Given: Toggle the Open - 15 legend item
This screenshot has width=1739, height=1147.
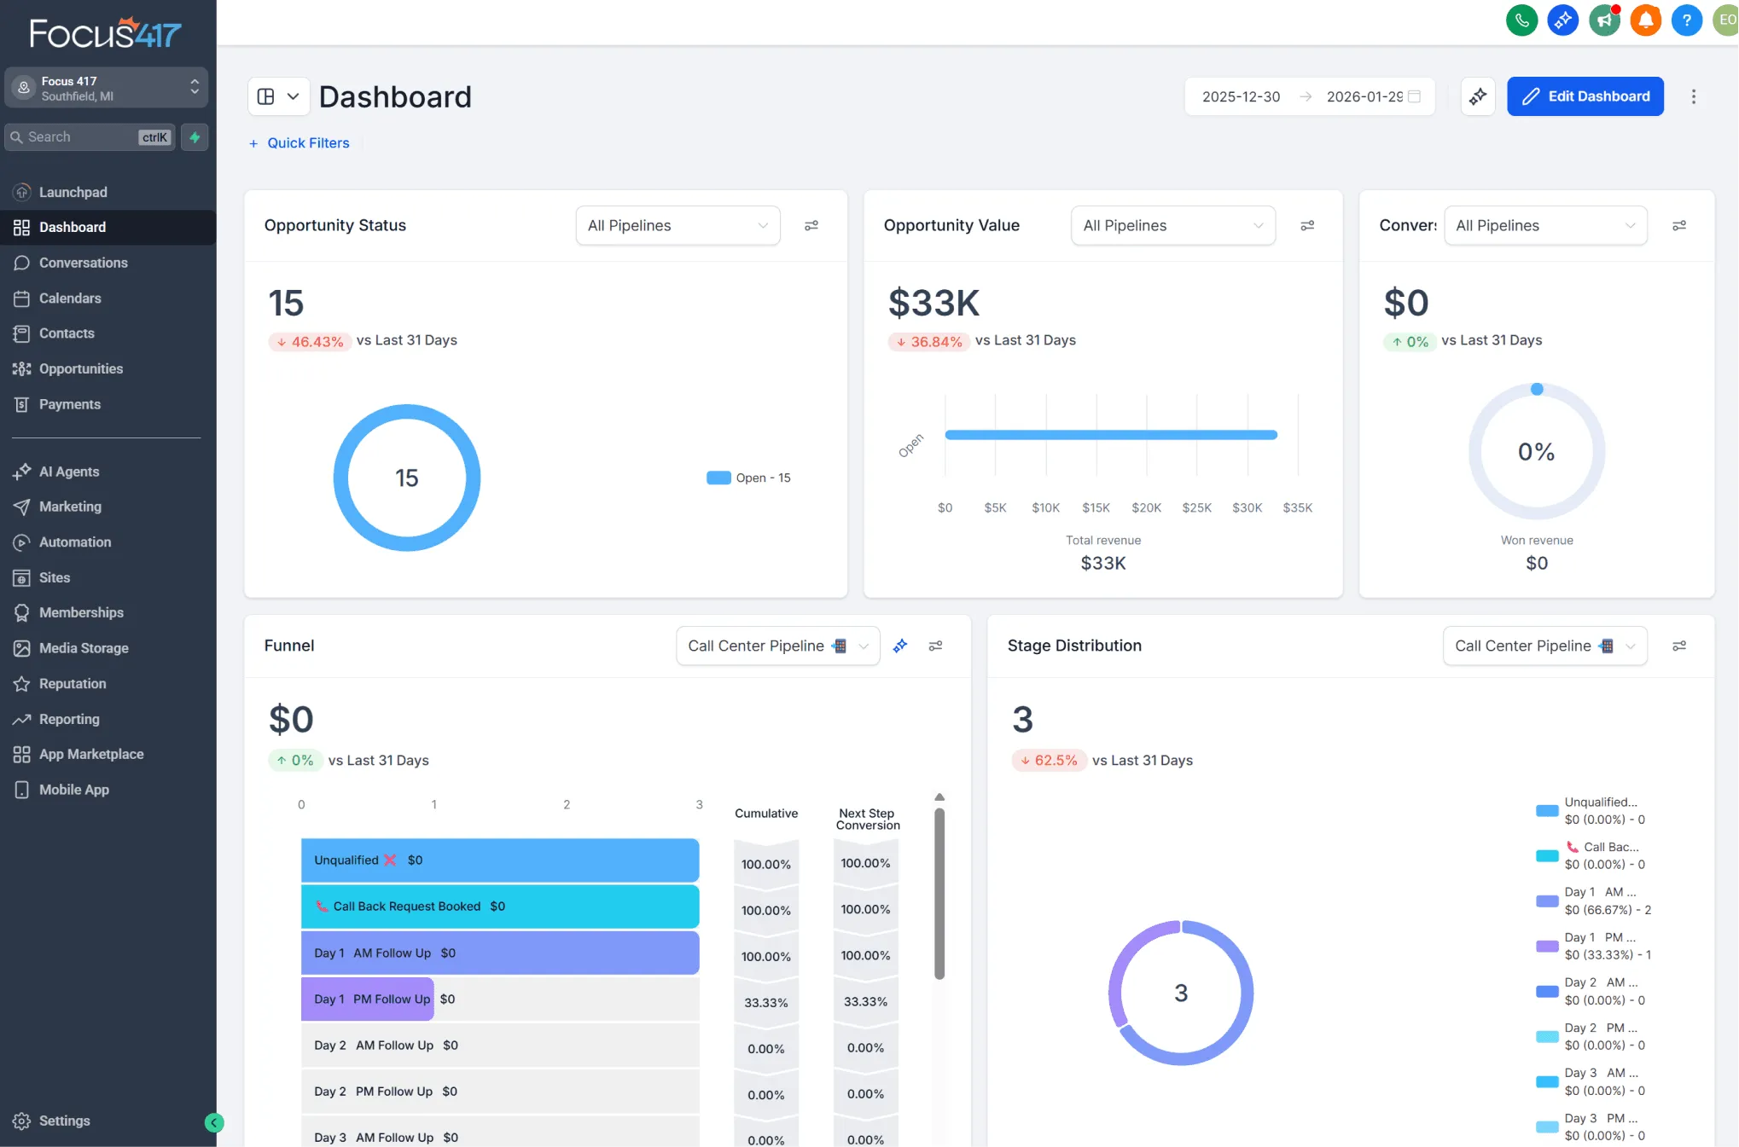Looking at the screenshot, I should (749, 478).
